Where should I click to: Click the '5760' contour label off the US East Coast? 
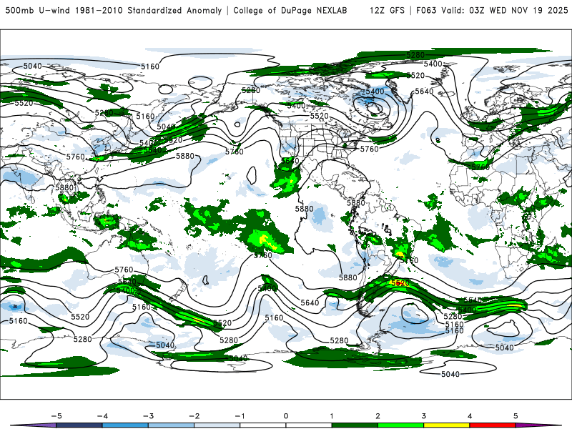tap(369, 149)
